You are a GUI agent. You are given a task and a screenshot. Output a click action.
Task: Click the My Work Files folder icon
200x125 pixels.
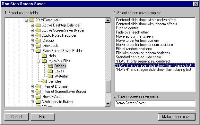(44, 61)
